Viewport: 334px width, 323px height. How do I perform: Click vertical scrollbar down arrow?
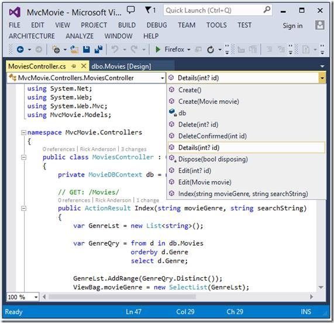(321, 287)
